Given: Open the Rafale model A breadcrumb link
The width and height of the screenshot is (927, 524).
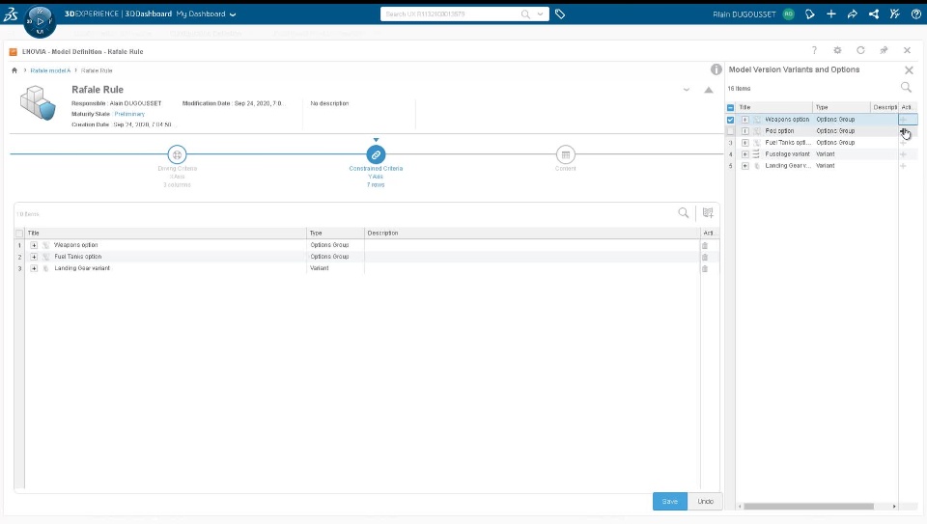Looking at the screenshot, I should pos(50,70).
